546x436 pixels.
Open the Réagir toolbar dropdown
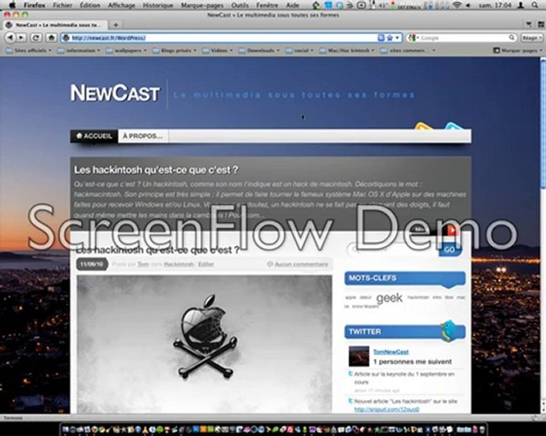pos(531,38)
